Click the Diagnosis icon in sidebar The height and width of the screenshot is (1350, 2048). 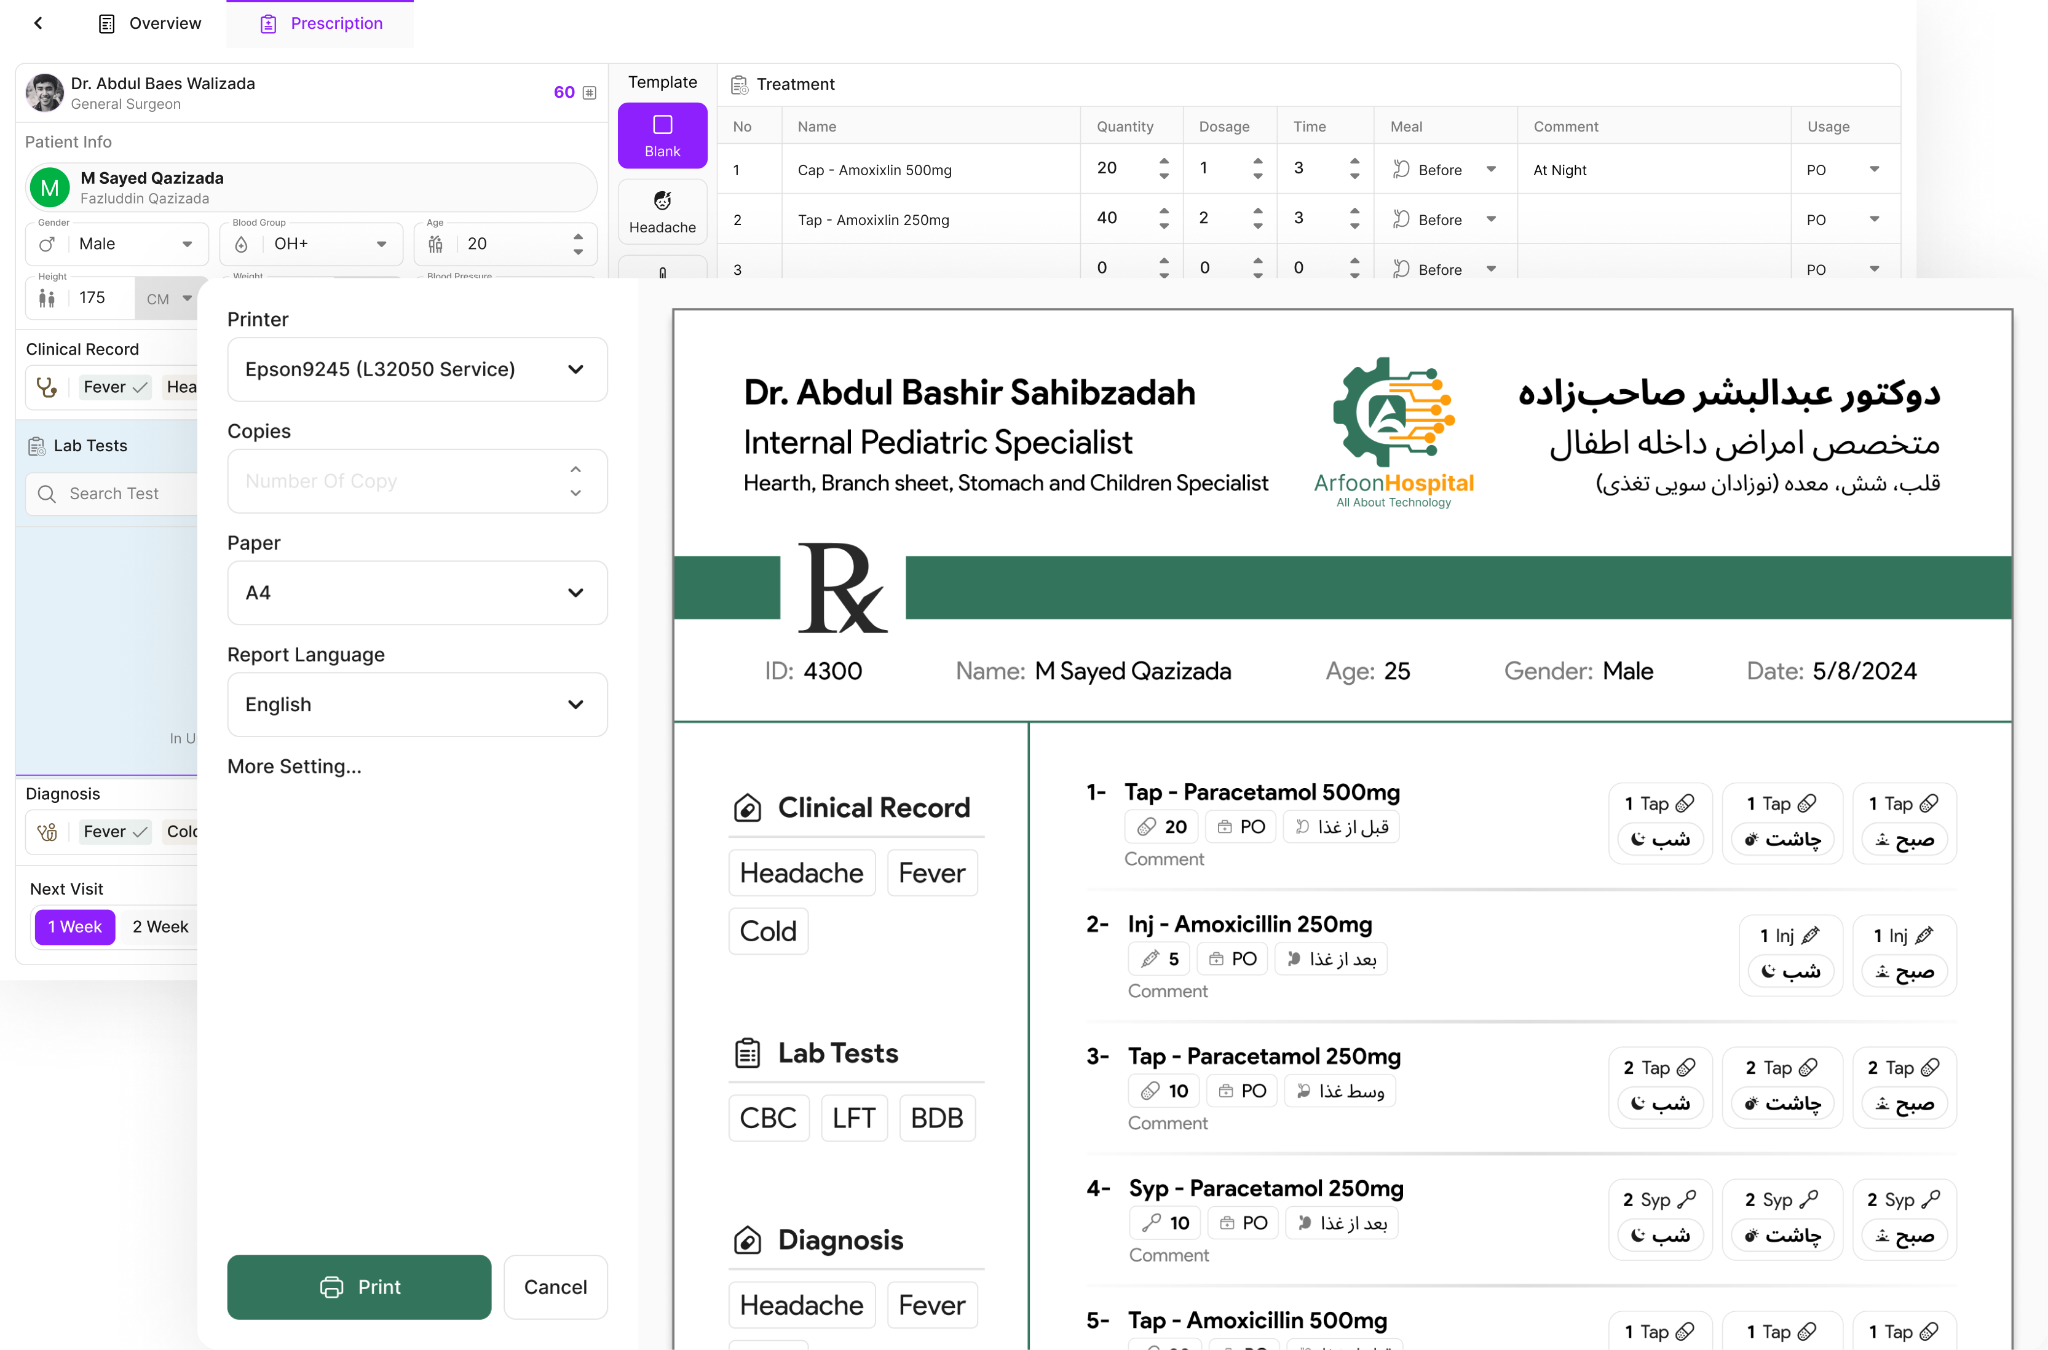(x=47, y=832)
